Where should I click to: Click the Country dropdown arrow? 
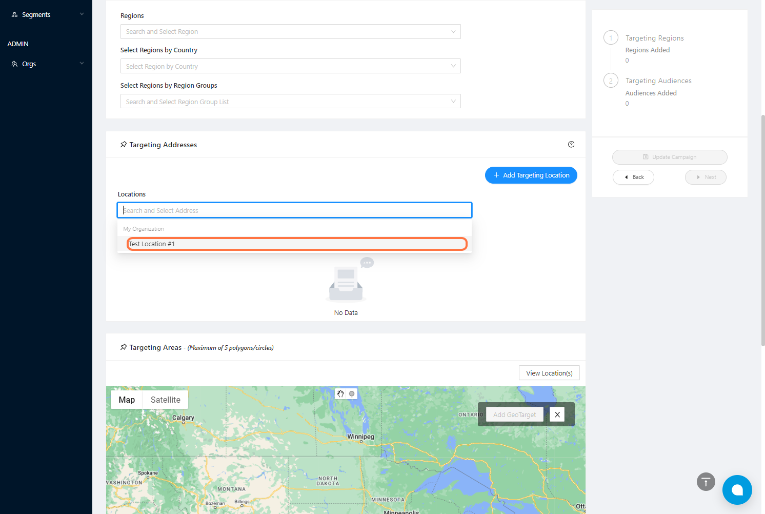(x=453, y=66)
